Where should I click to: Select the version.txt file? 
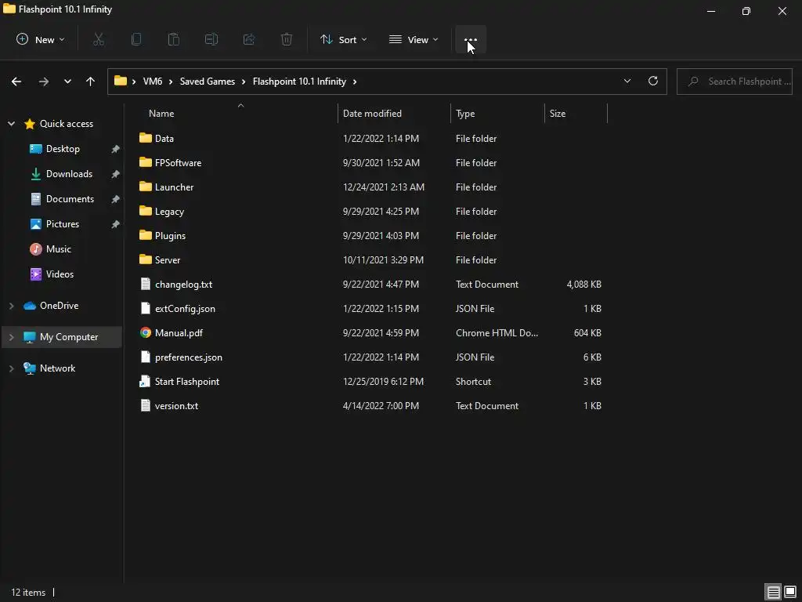coord(176,406)
